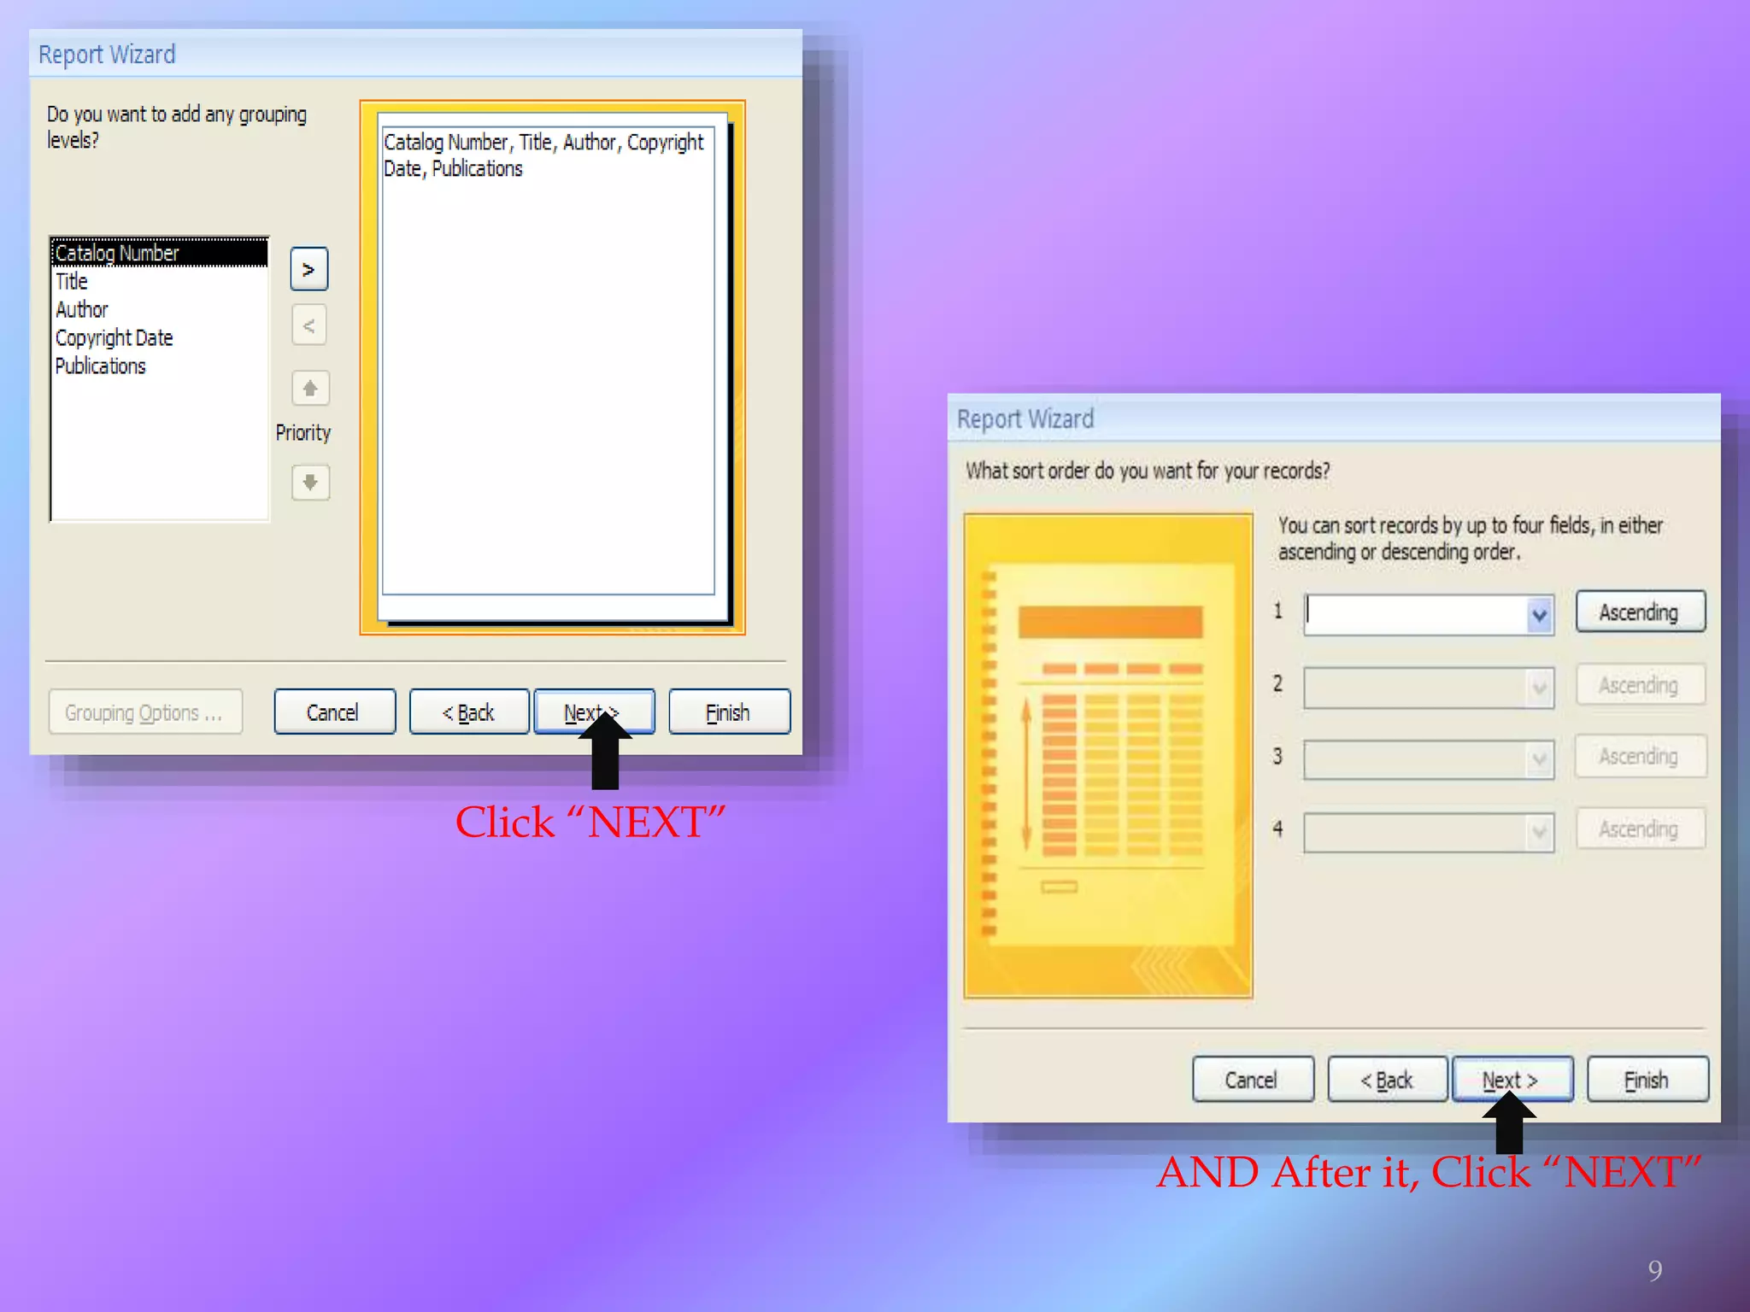This screenshot has height=1312, width=1750.
Task: Add grouping level with the > arrow button
Action: click(308, 270)
